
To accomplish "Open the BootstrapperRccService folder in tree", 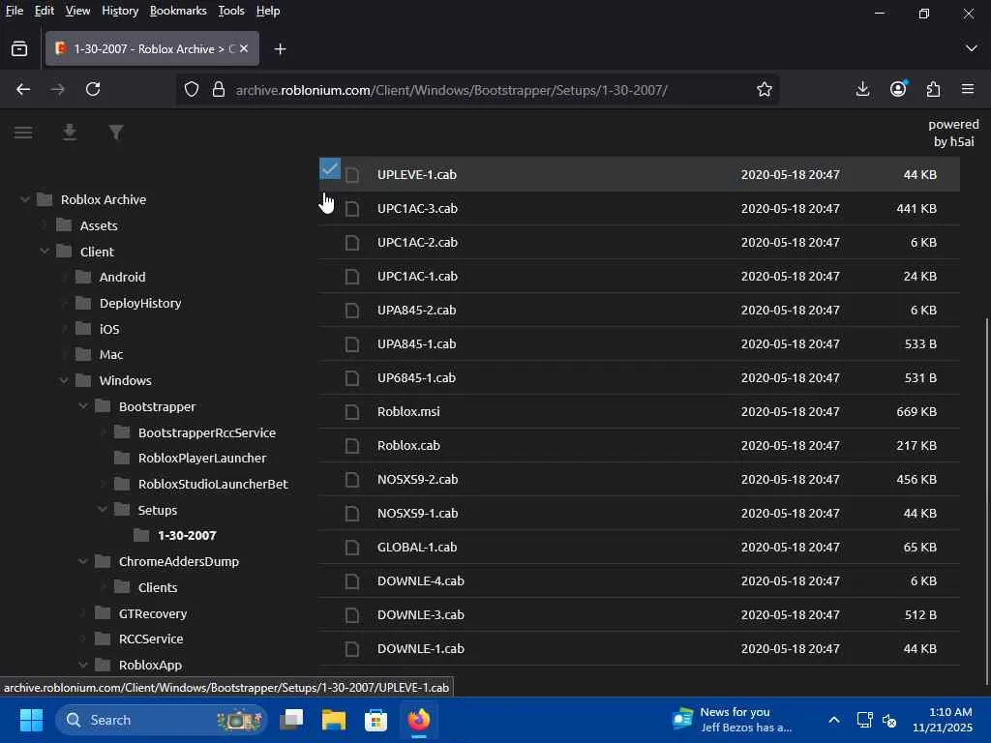I will tap(207, 432).
